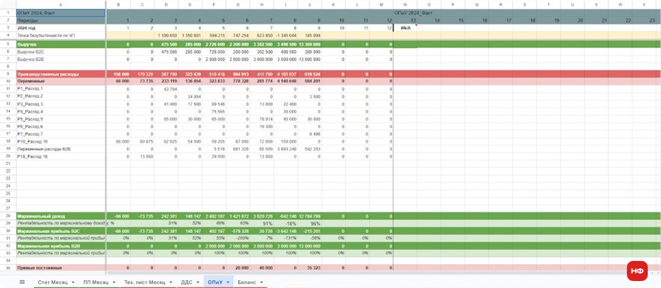The image size is (661, 288).
Task: Click the ОПиУ 2024_Факт title cell
Action: (60, 13)
